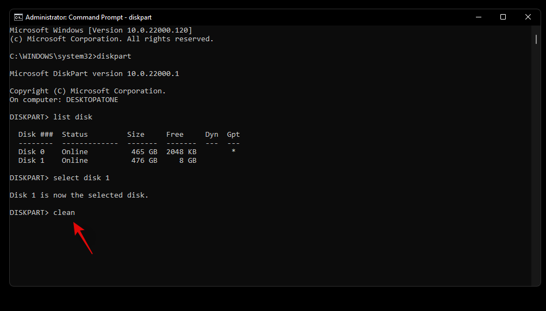Click the vertical scrollbar thumb
This screenshot has width=546, height=311.
[x=536, y=38]
